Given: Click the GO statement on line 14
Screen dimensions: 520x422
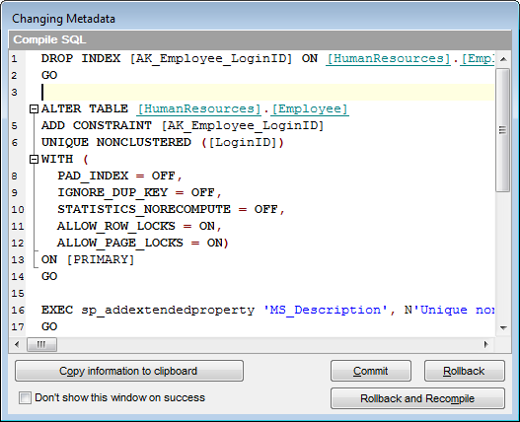Looking at the screenshot, I should click(x=49, y=276).
